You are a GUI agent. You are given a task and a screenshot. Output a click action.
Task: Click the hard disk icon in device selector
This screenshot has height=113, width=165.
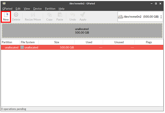click(120, 17)
